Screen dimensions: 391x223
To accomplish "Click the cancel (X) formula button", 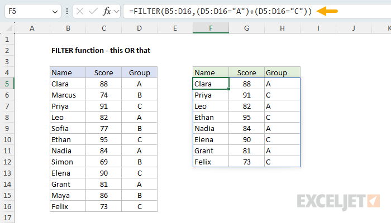I will [x=80, y=11].
